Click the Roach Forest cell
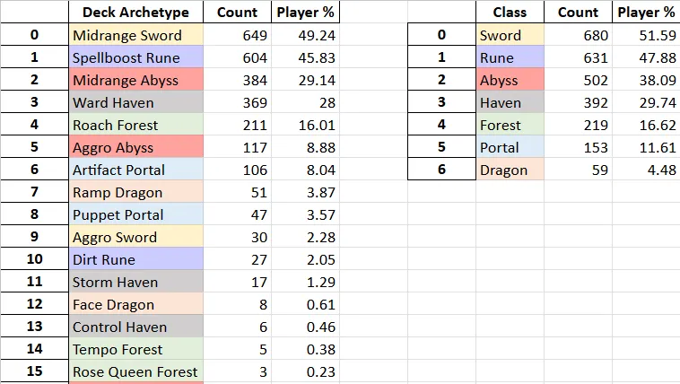The image size is (680, 384). 135,125
